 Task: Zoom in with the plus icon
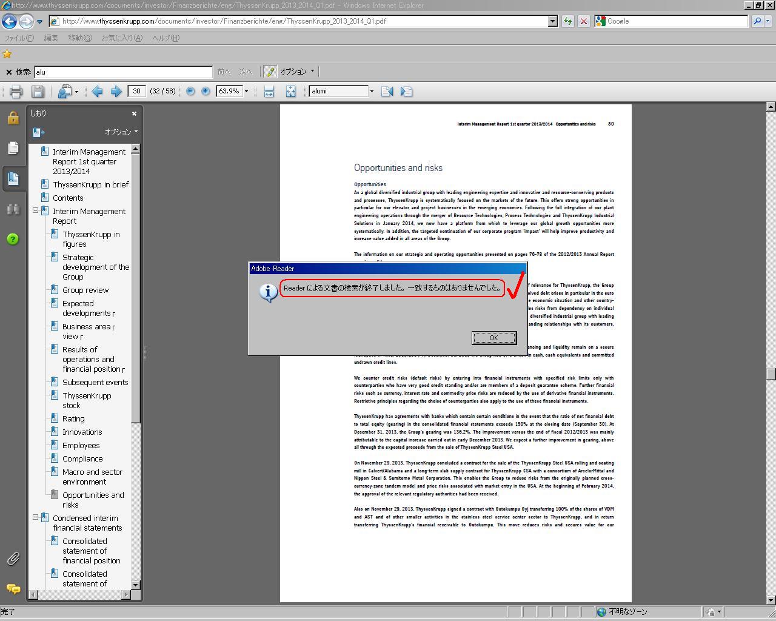pos(206,91)
